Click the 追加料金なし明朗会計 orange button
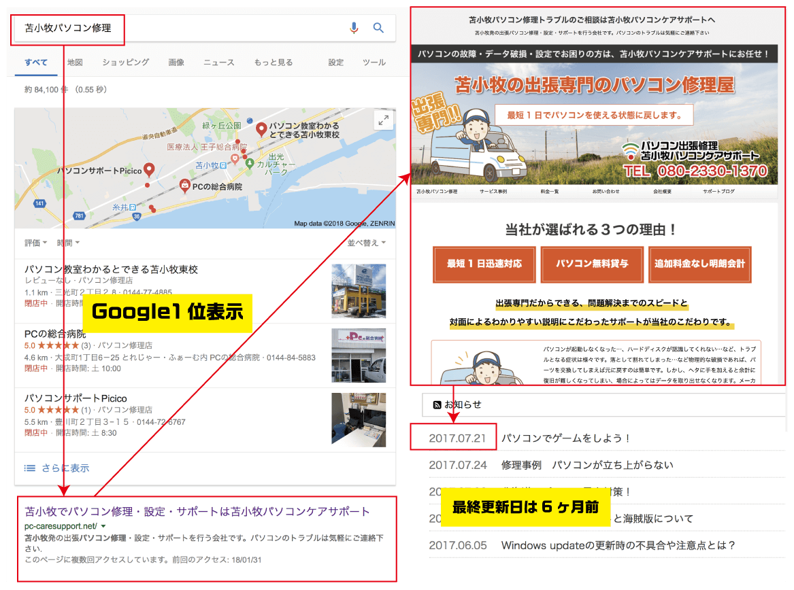 [x=700, y=264]
